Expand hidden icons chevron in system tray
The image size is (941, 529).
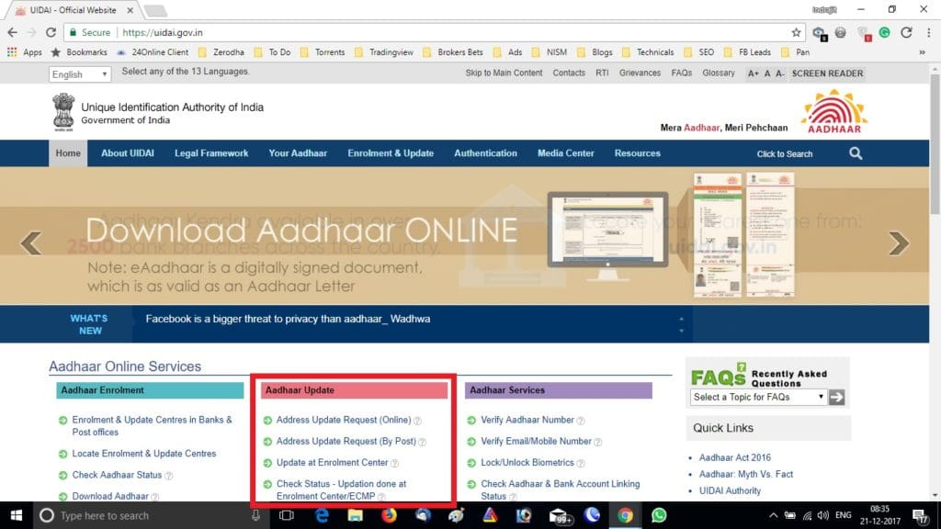pyautogui.click(x=773, y=515)
